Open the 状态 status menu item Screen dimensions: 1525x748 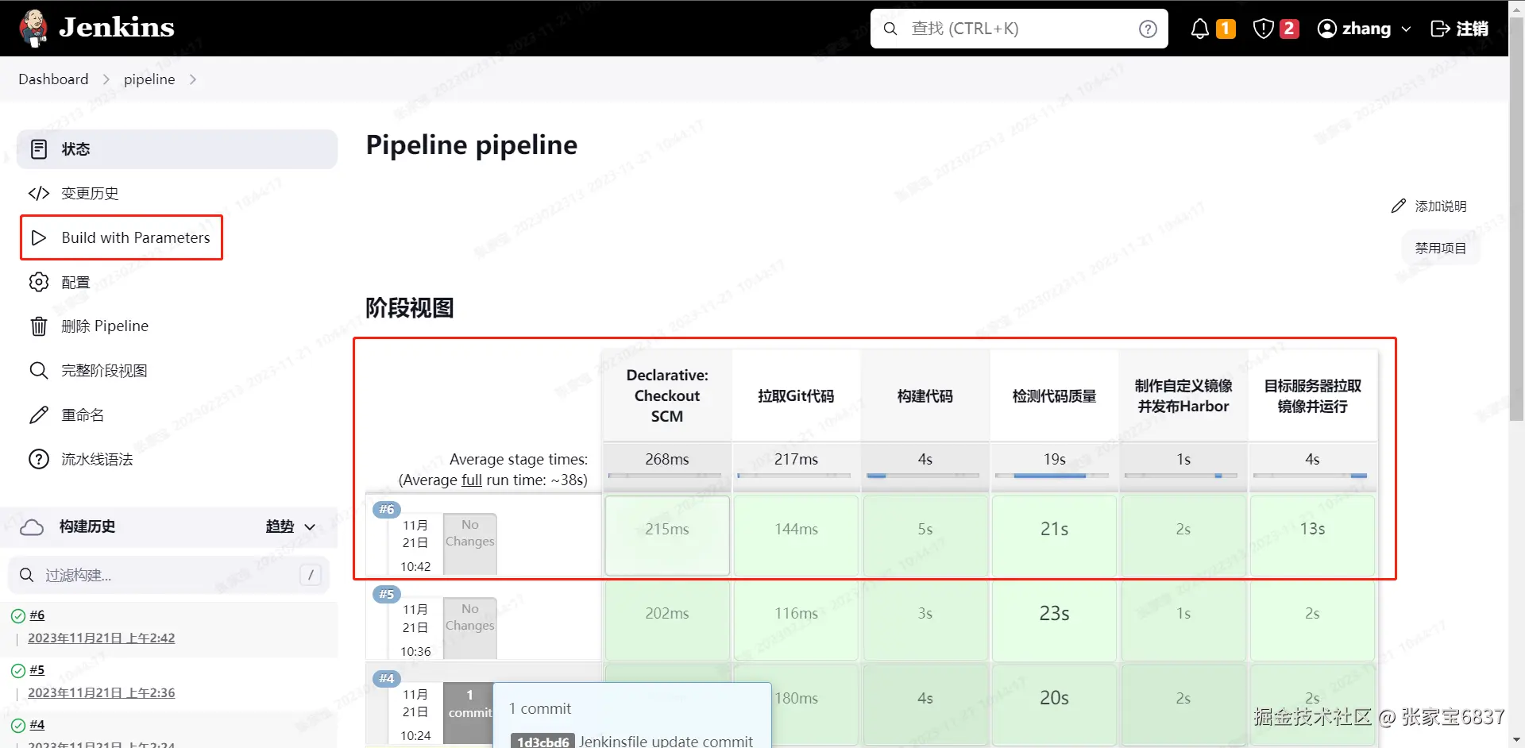tap(177, 149)
